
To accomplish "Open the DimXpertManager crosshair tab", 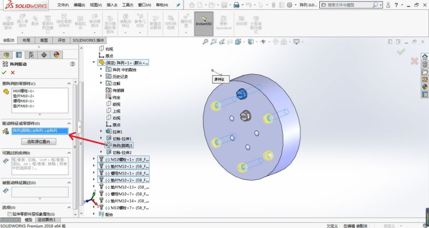I will pos(44,55).
